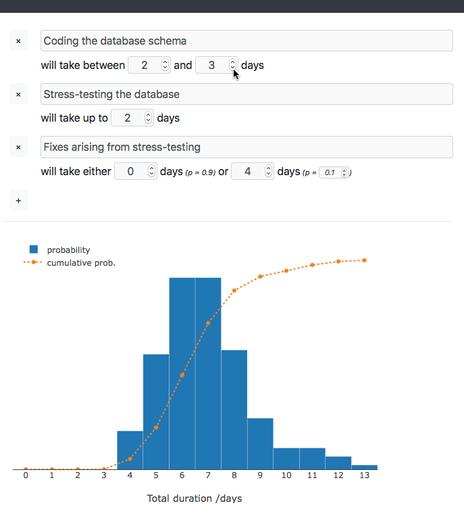Click stepper arrows on maximum days field showing 3

point(232,65)
